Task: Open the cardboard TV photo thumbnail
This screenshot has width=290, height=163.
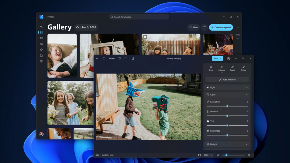Action: pyautogui.click(x=109, y=44)
